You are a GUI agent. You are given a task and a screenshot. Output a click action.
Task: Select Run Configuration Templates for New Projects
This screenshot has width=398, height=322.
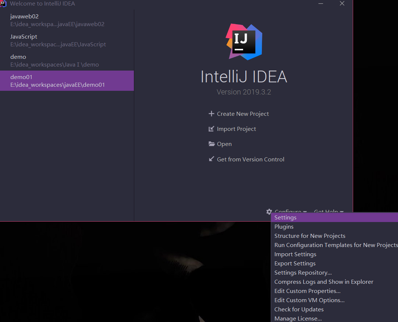click(x=334, y=245)
